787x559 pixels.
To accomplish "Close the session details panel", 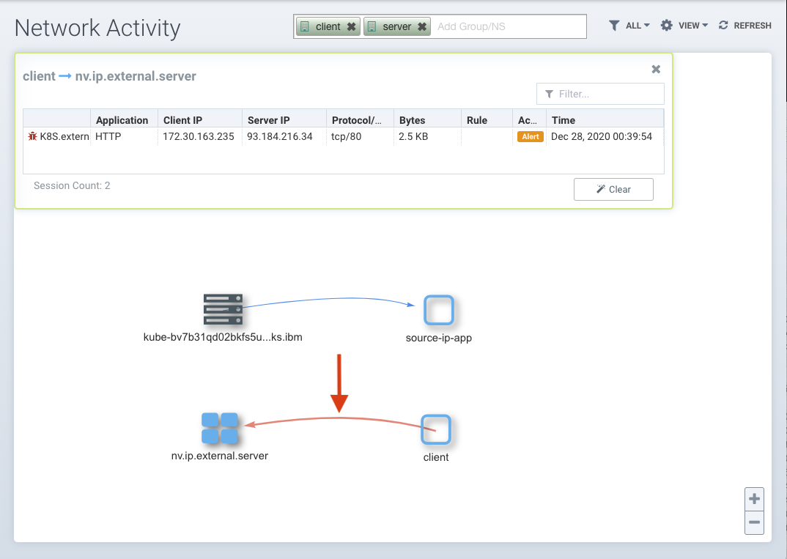I will pos(656,69).
